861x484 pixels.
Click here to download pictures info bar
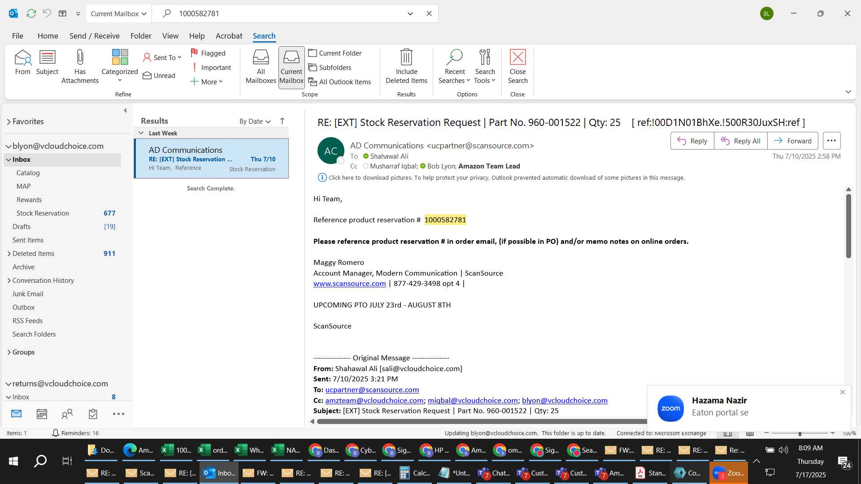[501, 178]
